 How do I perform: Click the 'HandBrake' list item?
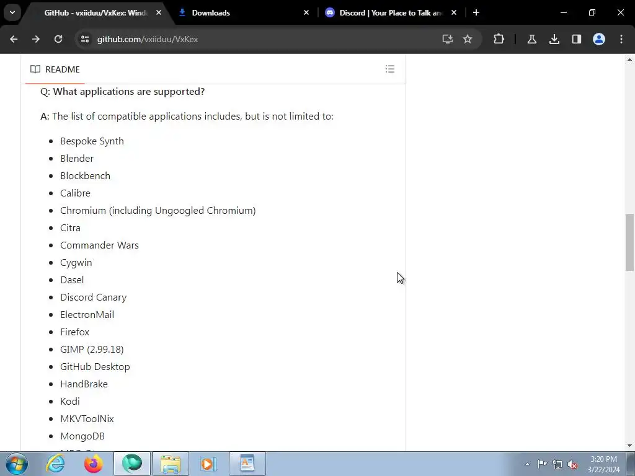click(x=84, y=384)
